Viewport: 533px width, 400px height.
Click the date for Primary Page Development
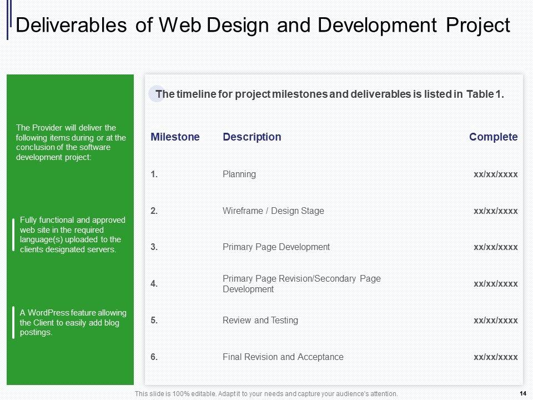pyautogui.click(x=496, y=247)
